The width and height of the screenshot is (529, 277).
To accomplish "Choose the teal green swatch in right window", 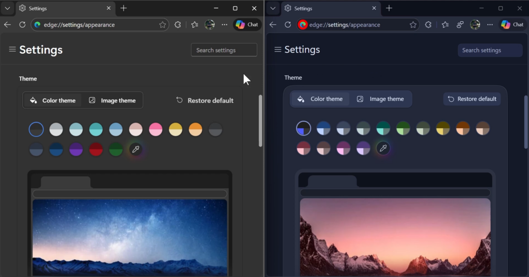I will [383, 128].
